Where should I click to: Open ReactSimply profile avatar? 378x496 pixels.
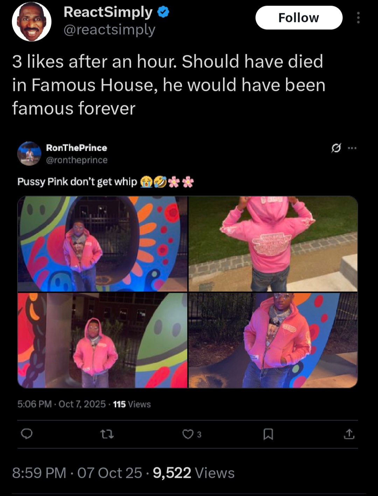pos(31,22)
